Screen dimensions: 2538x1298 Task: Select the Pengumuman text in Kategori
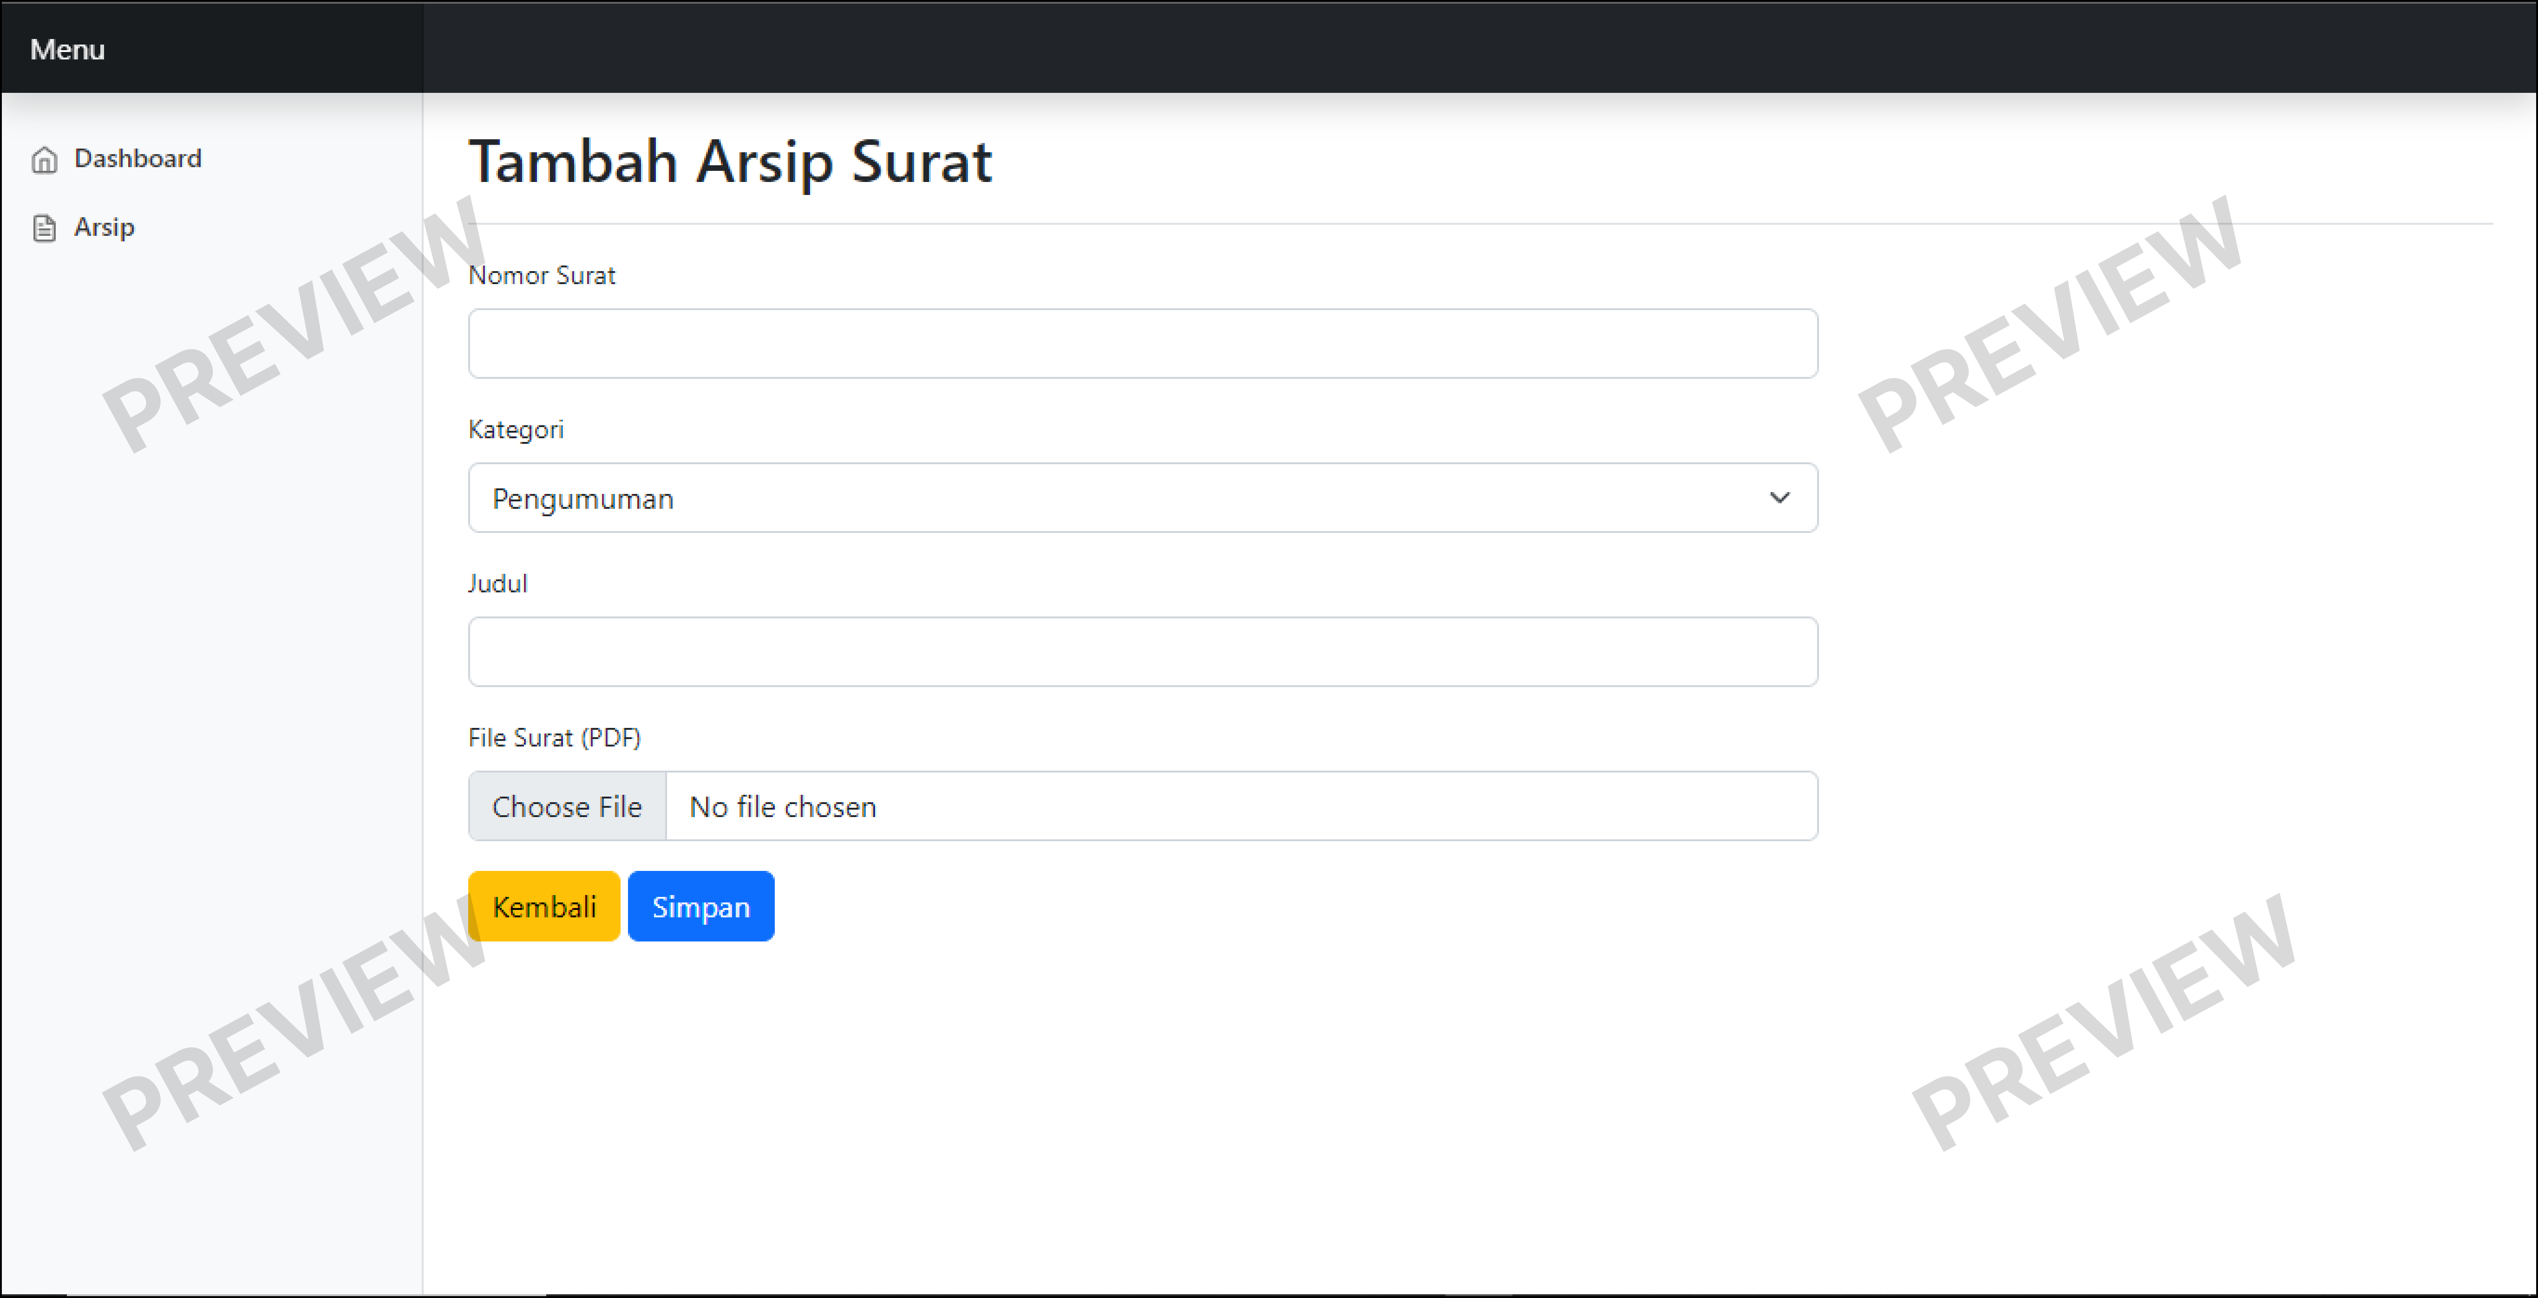[x=583, y=500]
